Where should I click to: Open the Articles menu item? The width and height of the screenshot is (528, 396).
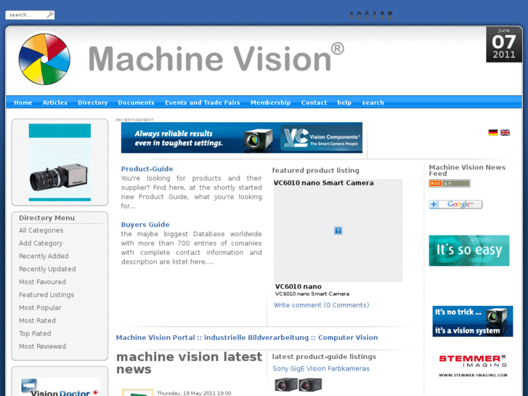pyautogui.click(x=55, y=102)
